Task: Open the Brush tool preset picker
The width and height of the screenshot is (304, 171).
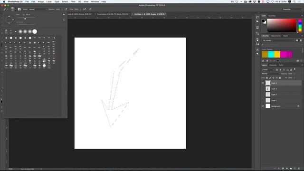Action: click(5, 9)
